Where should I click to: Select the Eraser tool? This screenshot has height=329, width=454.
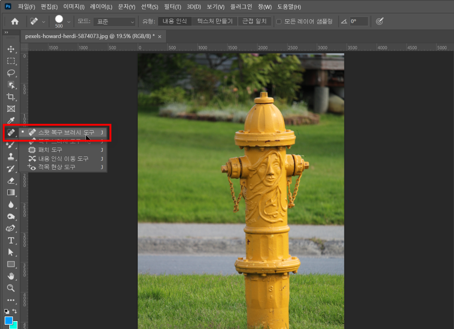(11, 181)
